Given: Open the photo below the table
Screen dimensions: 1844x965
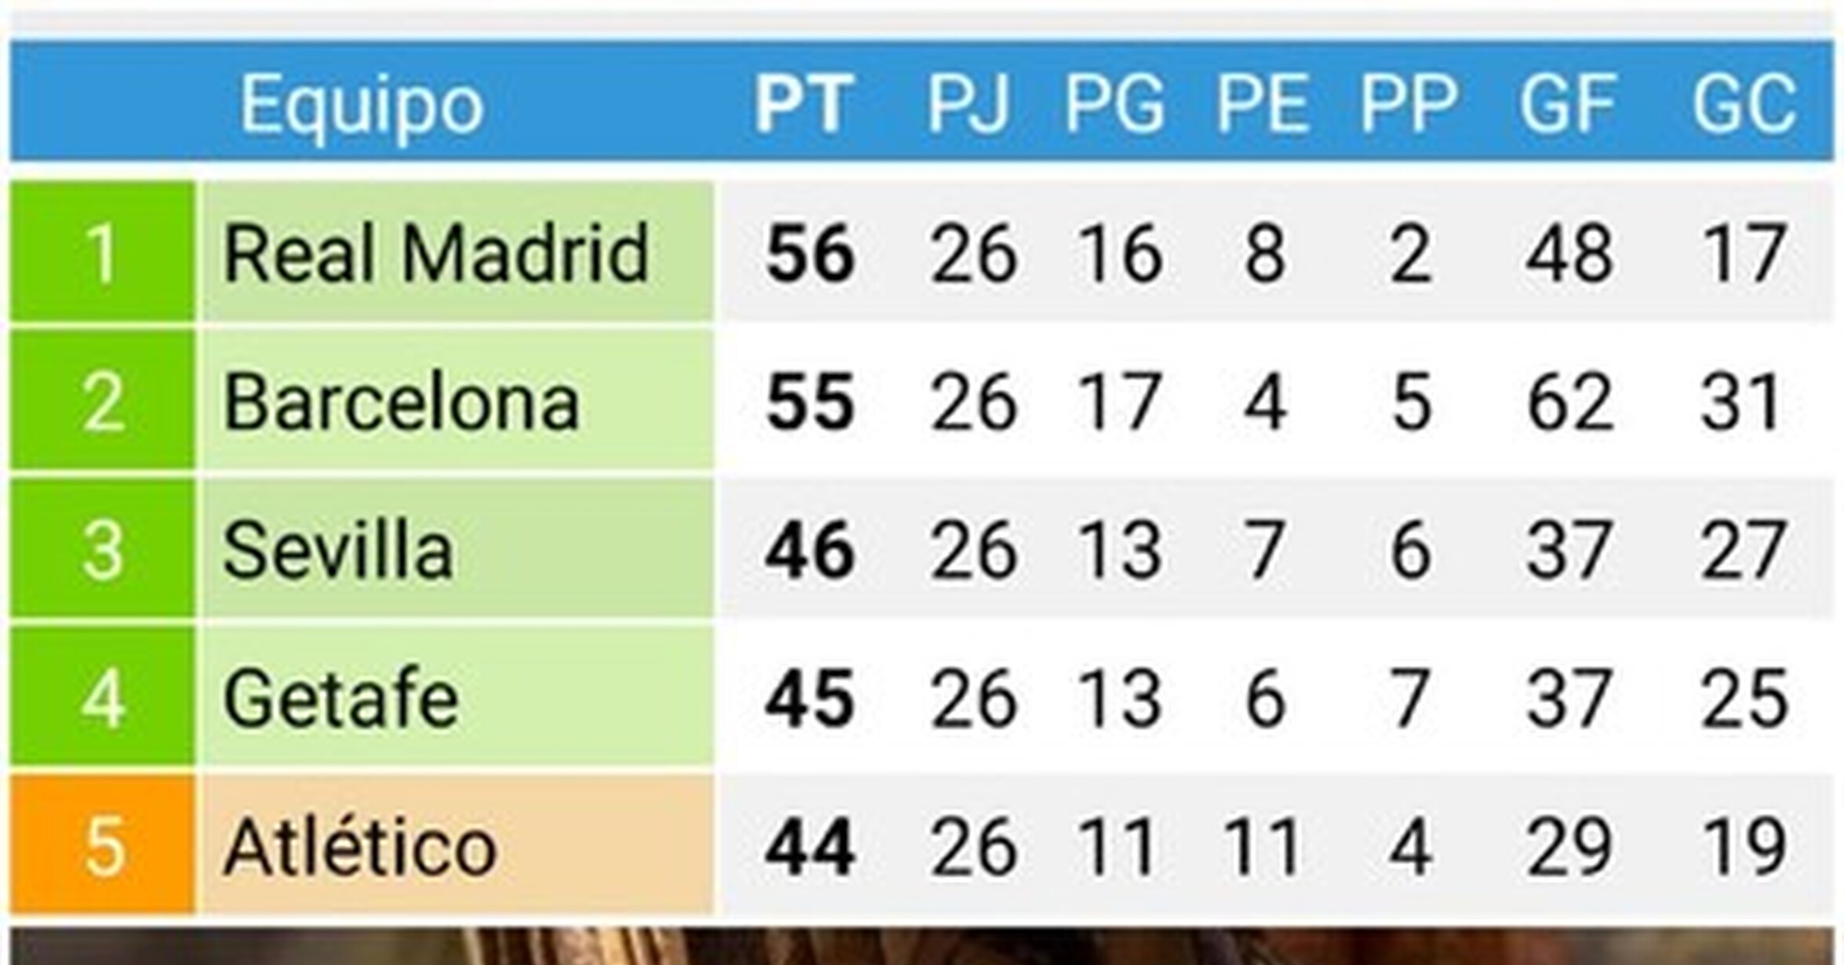Looking at the screenshot, I should (x=922, y=947).
